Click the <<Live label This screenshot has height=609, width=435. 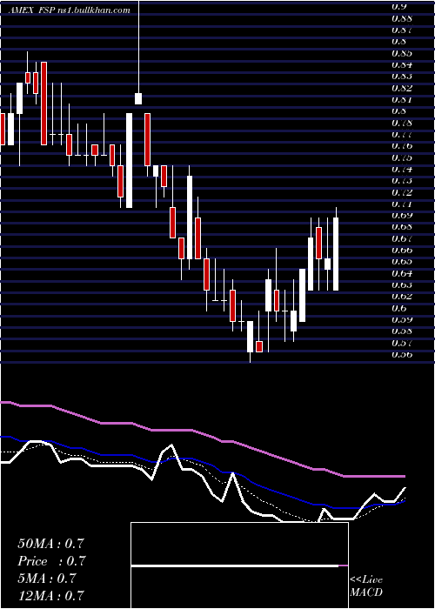pos(366,579)
